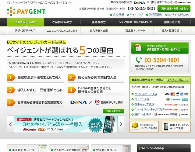
Task: Select the ご契約済みの方 tab
Action: (62, 22)
